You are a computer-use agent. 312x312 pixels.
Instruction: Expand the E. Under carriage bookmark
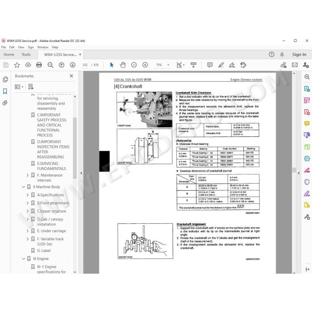click(28, 231)
